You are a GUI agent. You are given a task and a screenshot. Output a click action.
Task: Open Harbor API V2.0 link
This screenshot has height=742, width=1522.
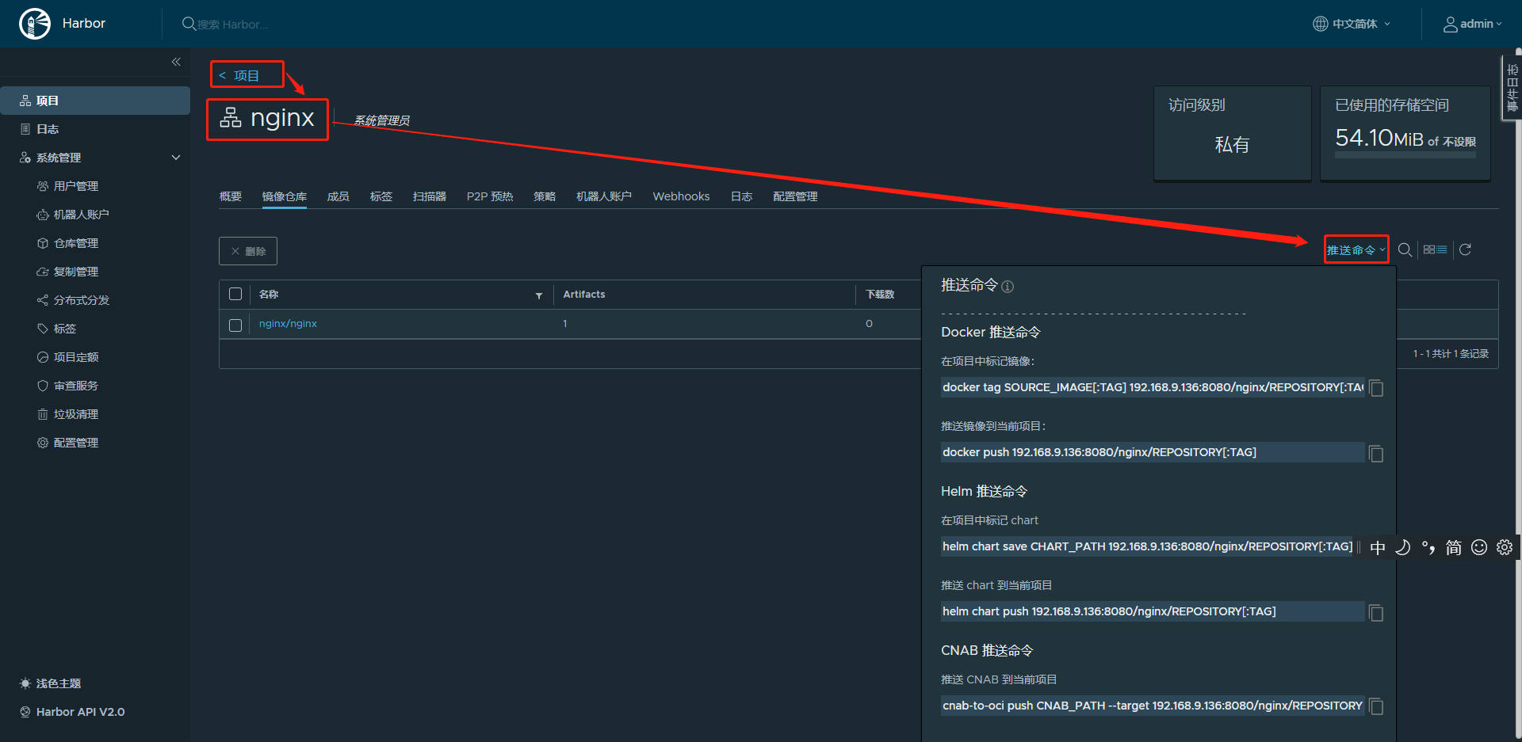tap(72, 712)
